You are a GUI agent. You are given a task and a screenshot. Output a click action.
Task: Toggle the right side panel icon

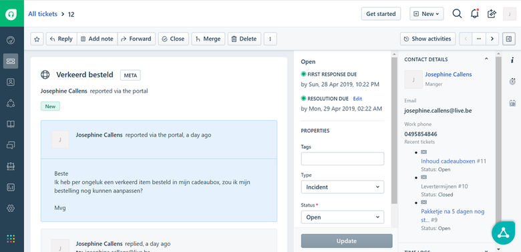(508, 39)
